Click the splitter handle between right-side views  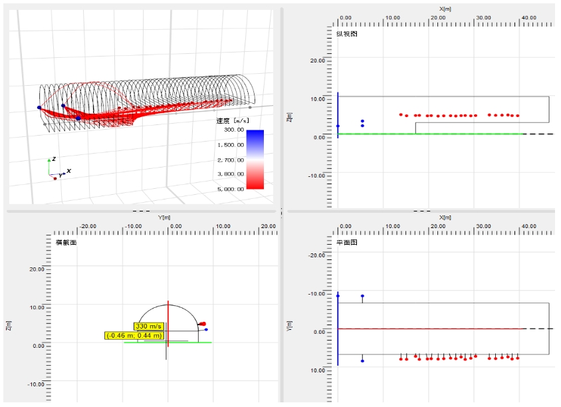coord(421,210)
